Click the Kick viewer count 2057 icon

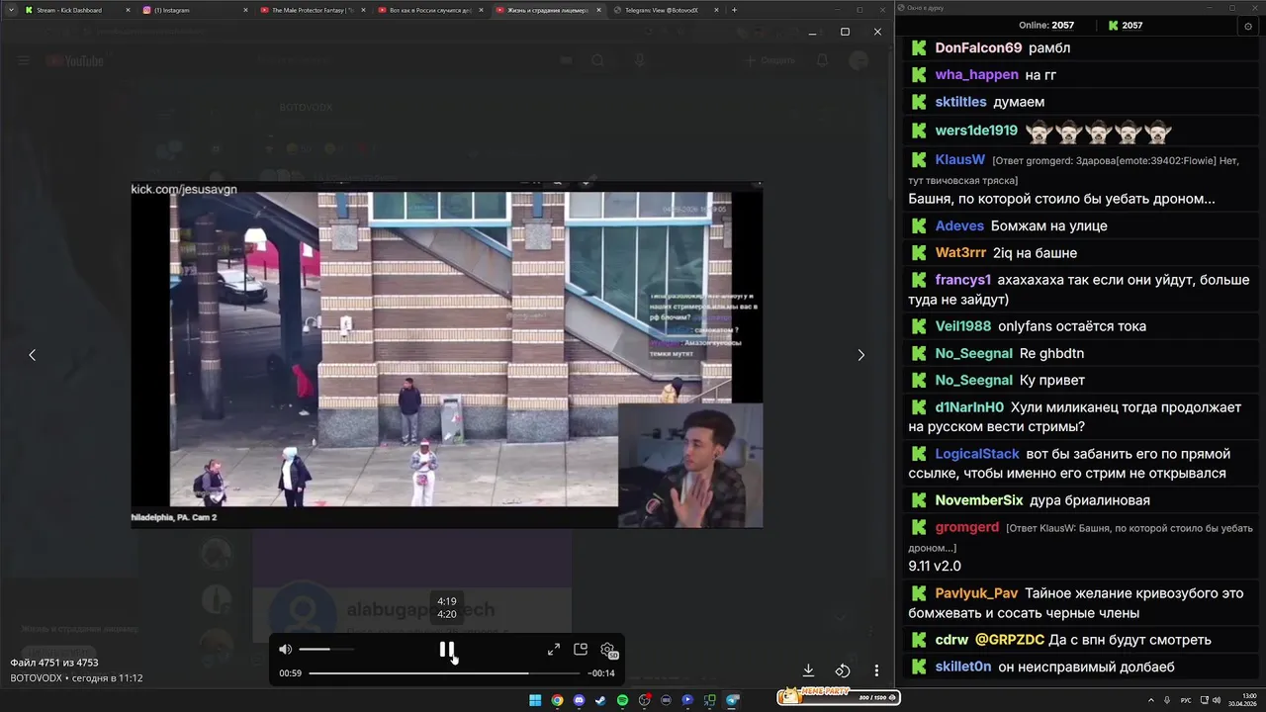tap(1114, 26)
